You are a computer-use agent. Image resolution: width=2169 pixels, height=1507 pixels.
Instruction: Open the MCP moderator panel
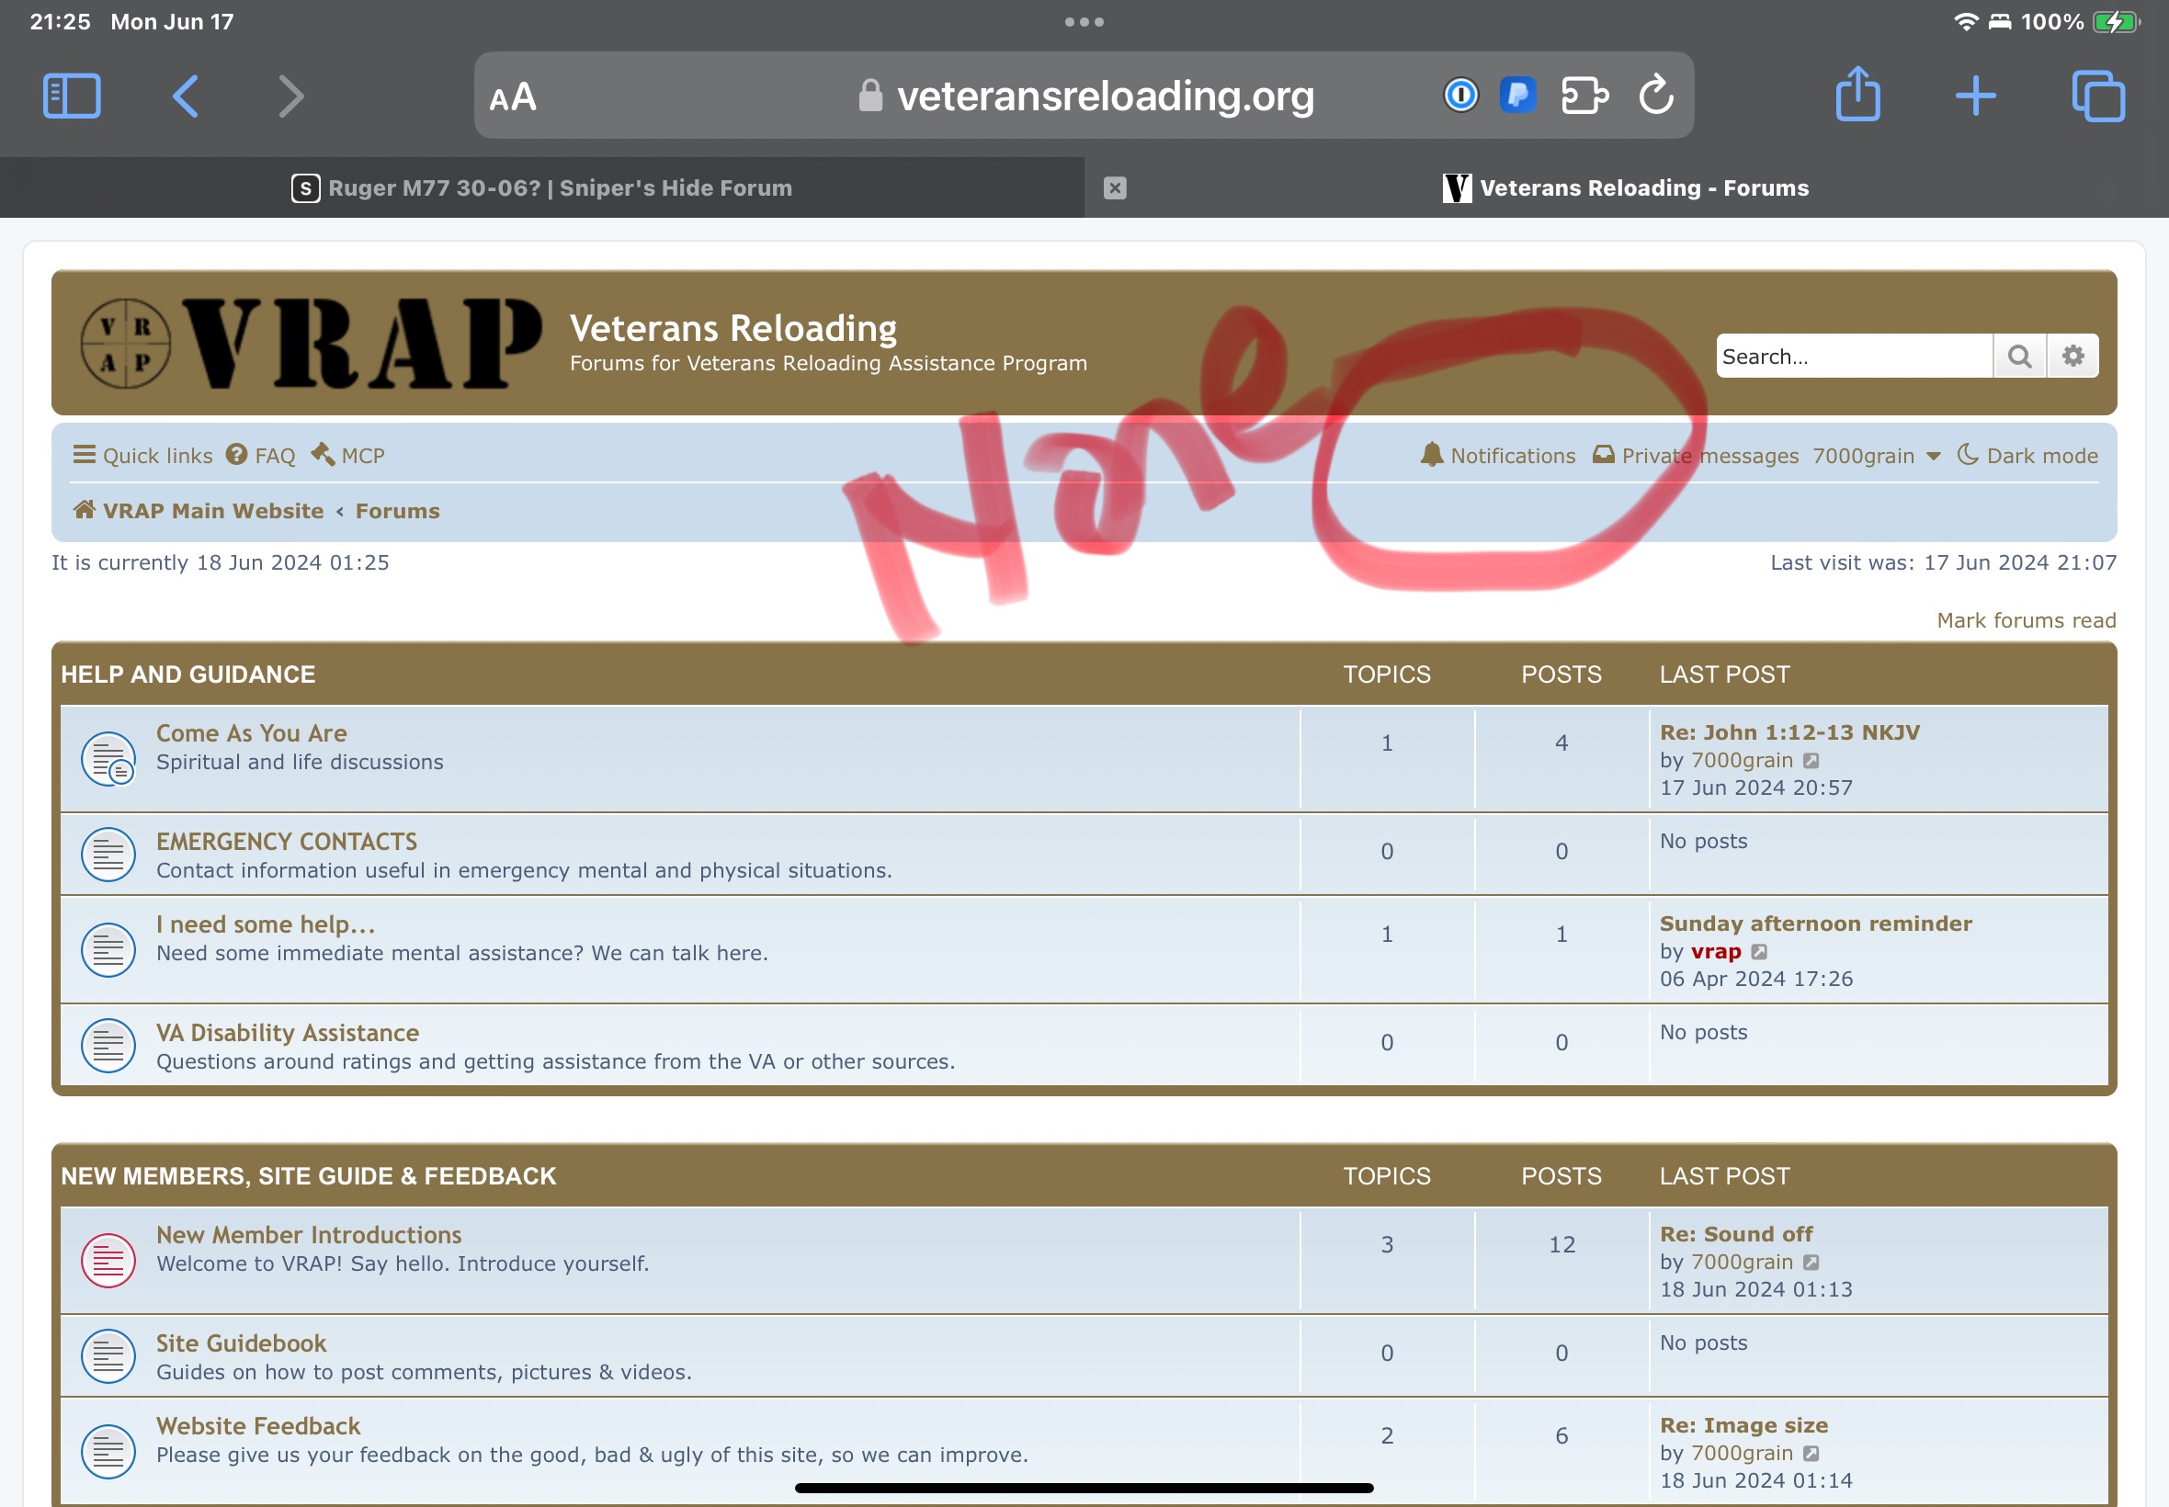click(x=347, y=455)
